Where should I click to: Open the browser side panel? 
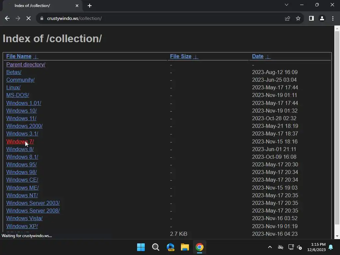311,19
